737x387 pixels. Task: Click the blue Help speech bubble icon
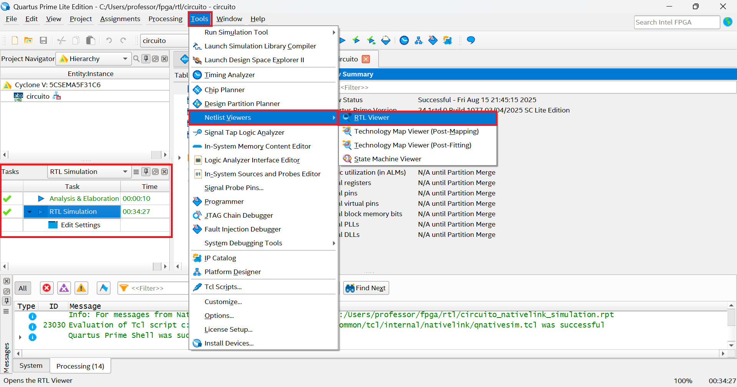click(471, 40)
